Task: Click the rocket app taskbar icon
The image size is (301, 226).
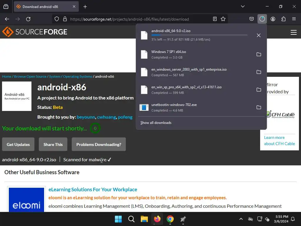Action: pyautogui.click(x=183, y=219)
